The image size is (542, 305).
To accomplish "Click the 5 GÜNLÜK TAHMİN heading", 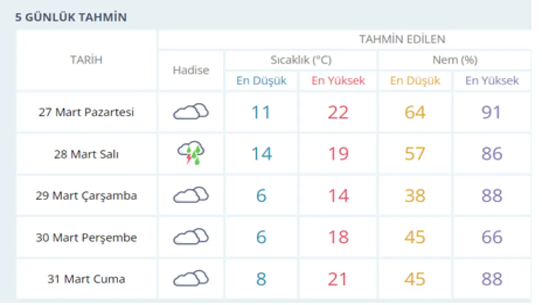I will pos(71,18).
